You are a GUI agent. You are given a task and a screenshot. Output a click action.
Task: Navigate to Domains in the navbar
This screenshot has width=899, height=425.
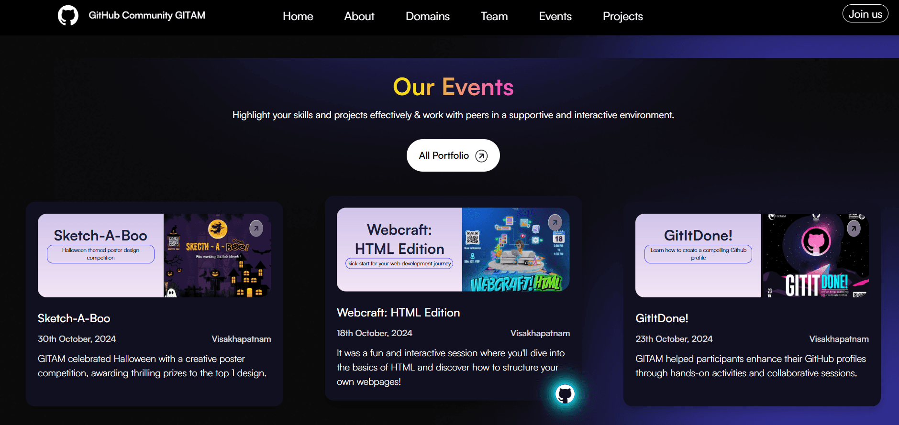[428, 16]
